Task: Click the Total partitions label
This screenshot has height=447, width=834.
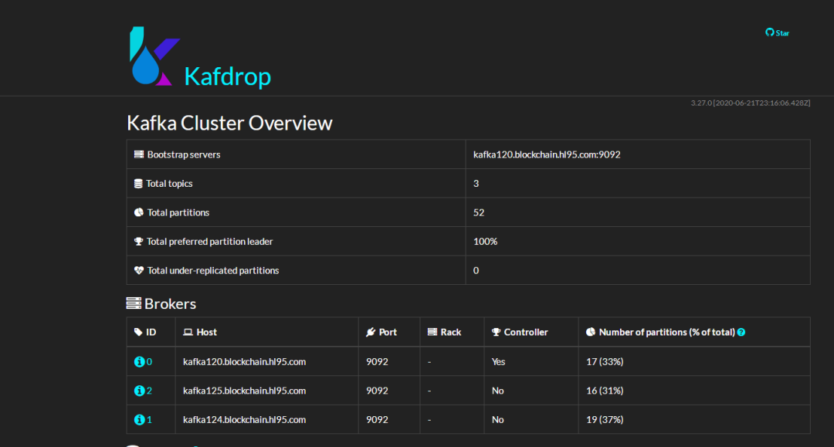Action: [178, 212]
